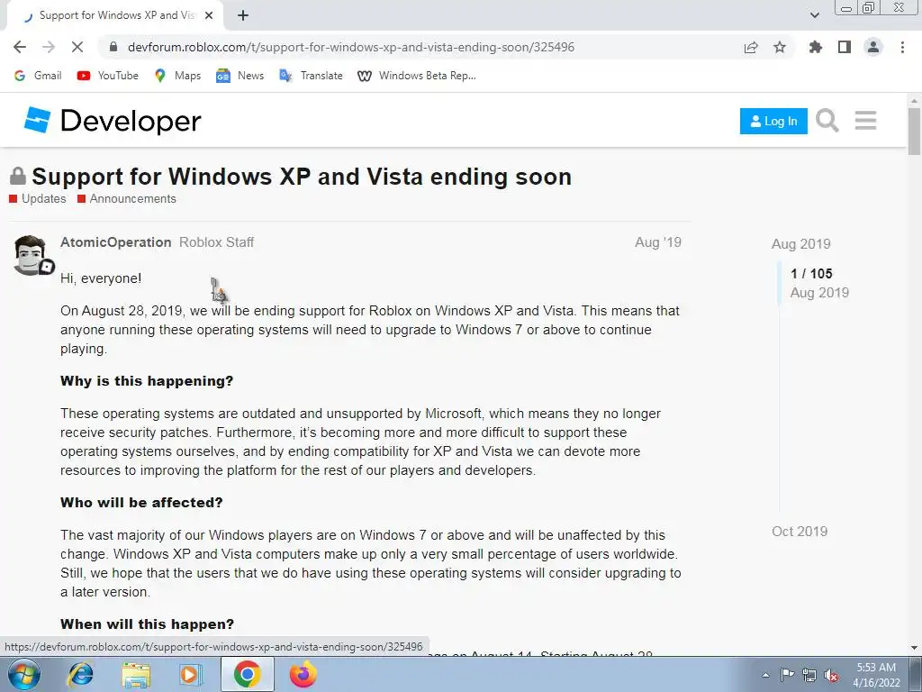Click the muted volume tray icon

[x=831, y=675]
